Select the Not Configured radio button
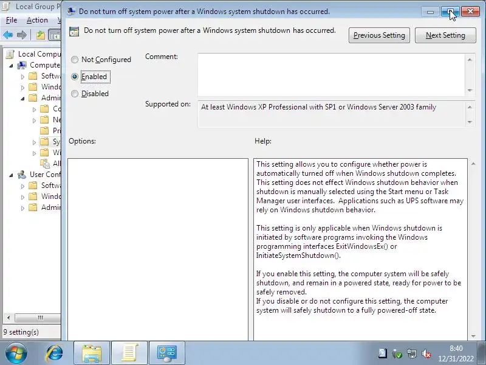 pyautogui.click(x=75, y=60)
